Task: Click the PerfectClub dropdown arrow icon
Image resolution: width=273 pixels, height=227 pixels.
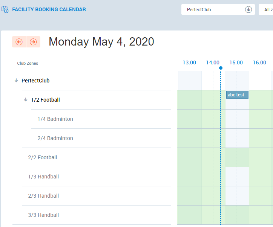Action: coord(248,10)
